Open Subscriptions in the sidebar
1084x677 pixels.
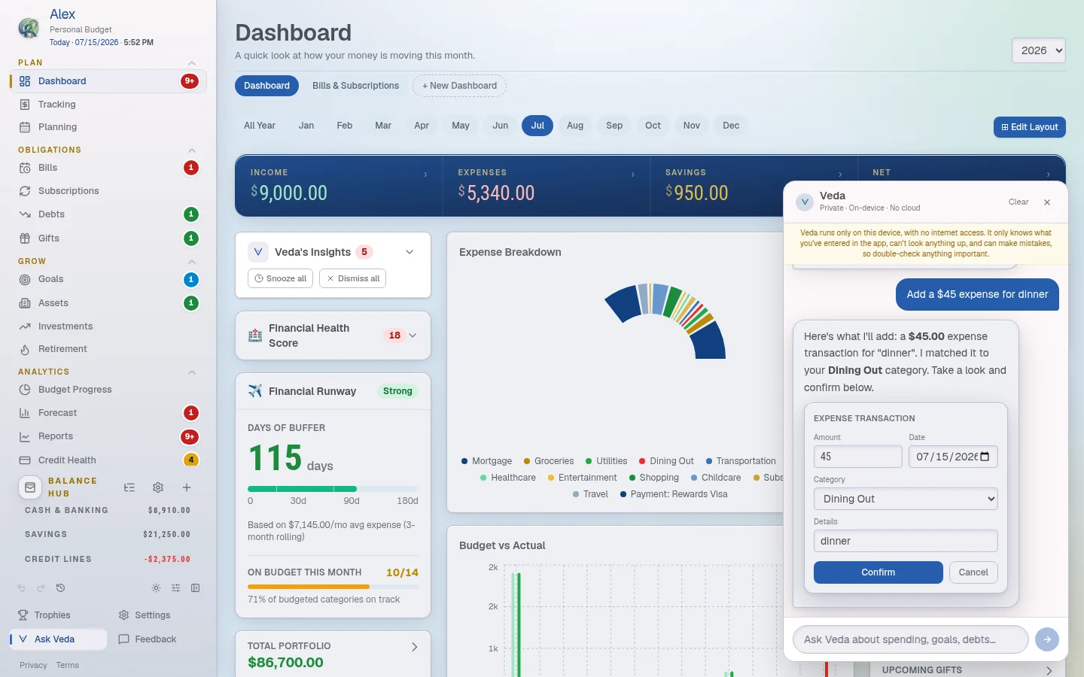pos(108,191)
